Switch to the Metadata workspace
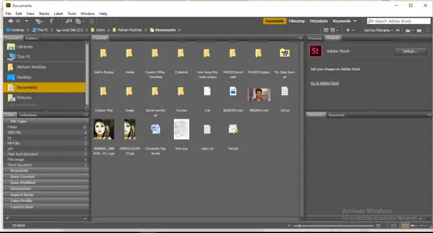The height and width of the screenshot is (233, 433). [x=319, y=21]
